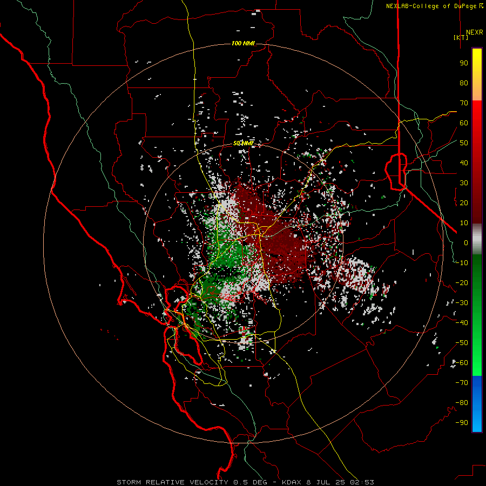This screenshot has height=486, width=486.
Task: Click the NEXR label above the scale
Action: (474, 32)
